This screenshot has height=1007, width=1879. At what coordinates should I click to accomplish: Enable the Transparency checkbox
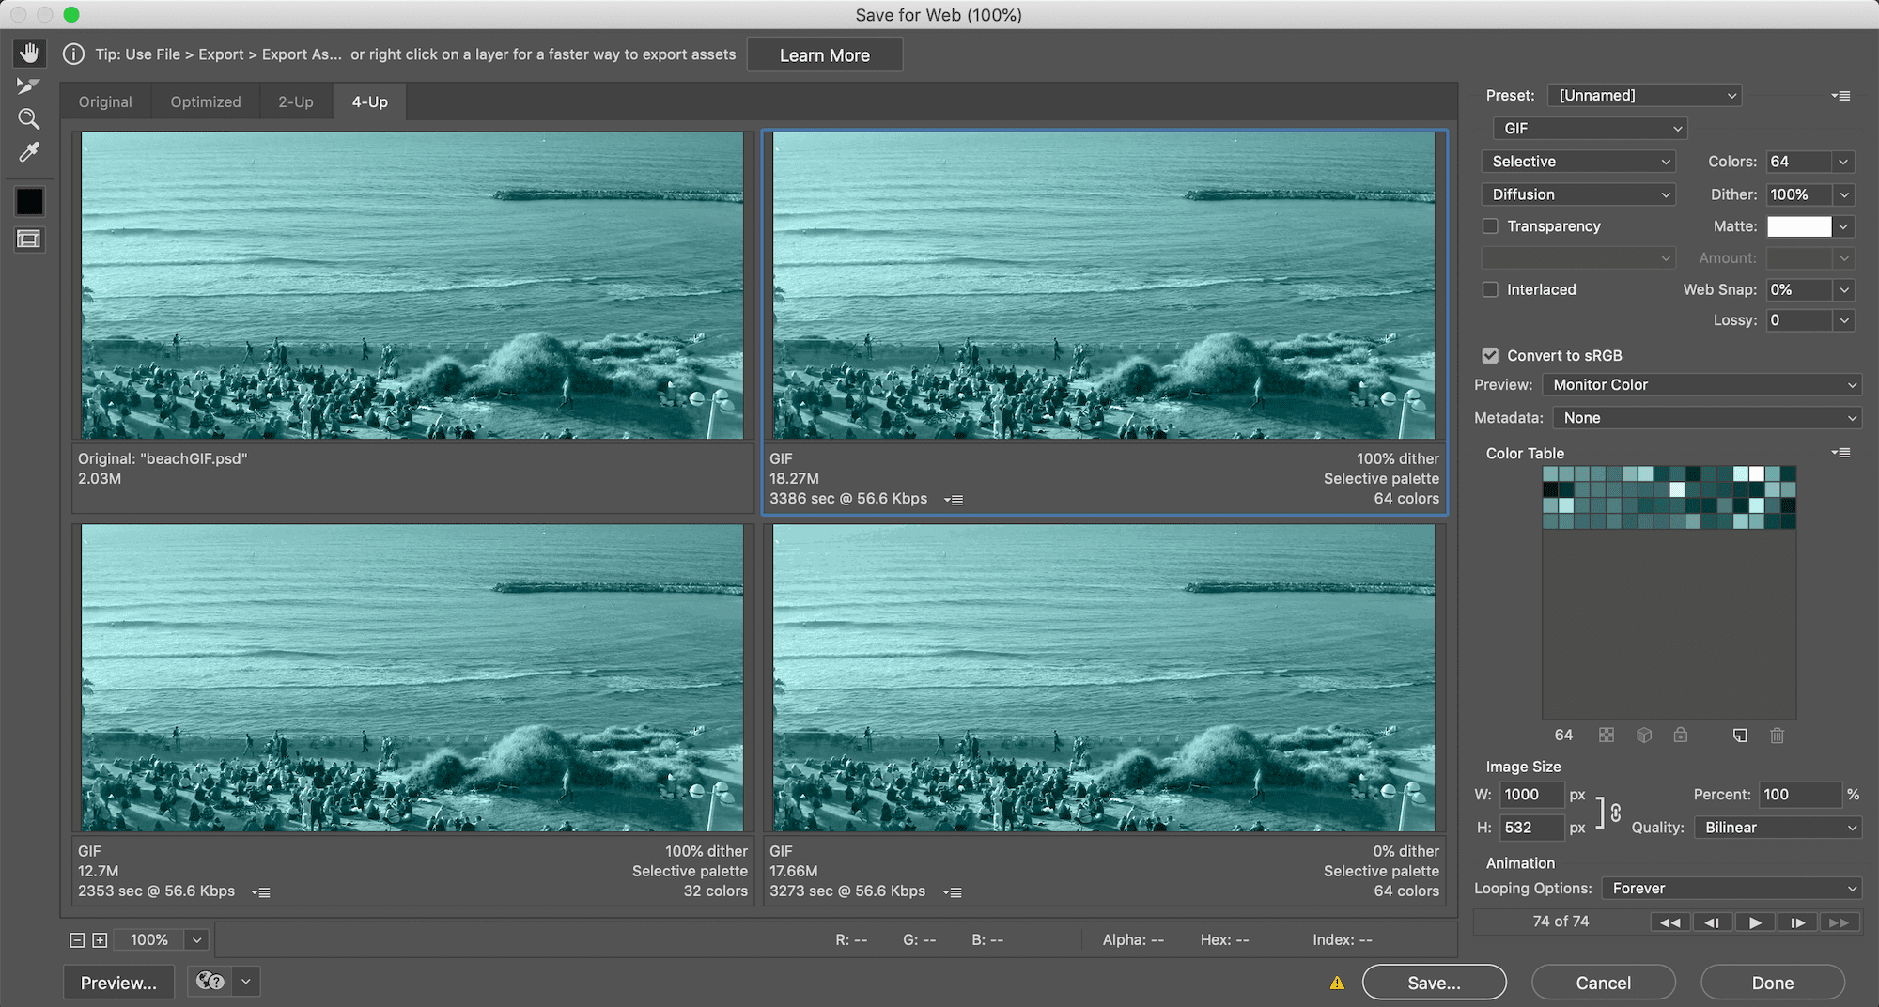coord(1490,226)
